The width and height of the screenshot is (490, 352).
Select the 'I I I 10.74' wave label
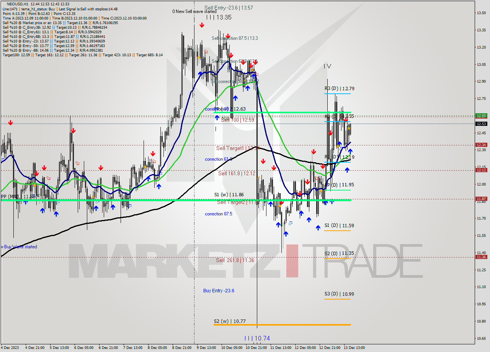coord(257,338)
